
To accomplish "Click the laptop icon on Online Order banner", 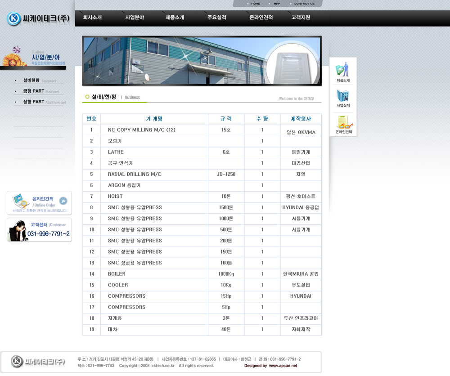I will click(x=19, y=200).
